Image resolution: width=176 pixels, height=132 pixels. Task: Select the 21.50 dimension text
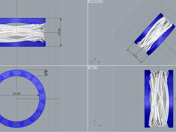pos(16,94)
